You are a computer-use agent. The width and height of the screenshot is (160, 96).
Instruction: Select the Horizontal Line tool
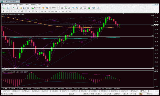15,11
